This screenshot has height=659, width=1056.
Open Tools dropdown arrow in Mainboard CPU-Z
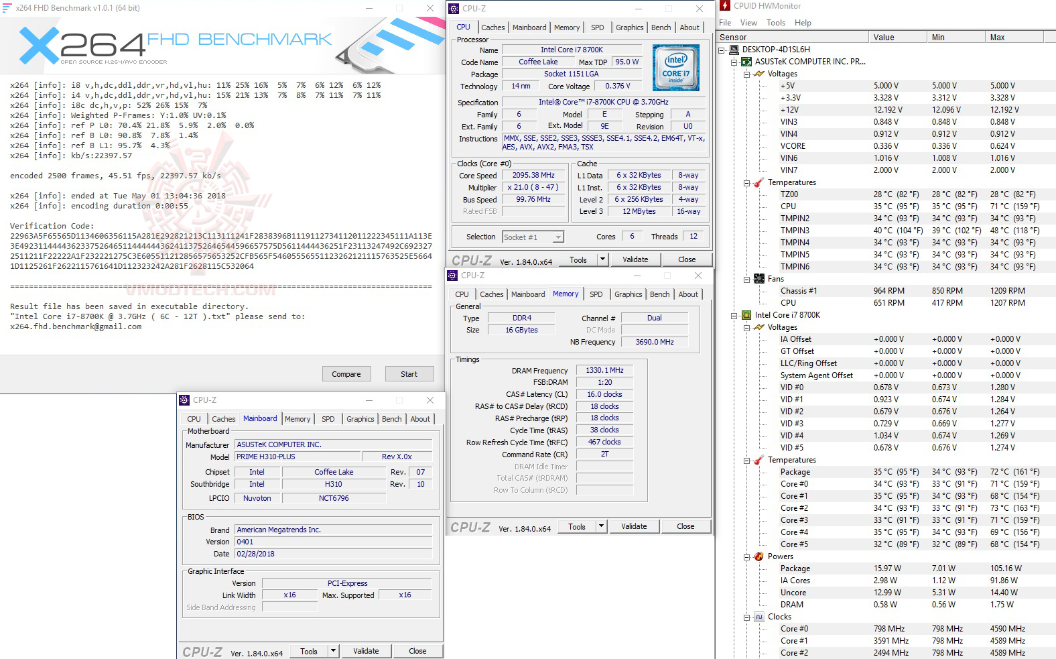(x=333, y=651)
